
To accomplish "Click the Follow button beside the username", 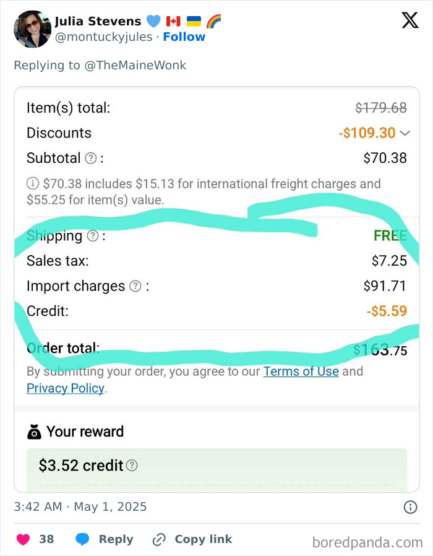I will [x=184, y=37].
